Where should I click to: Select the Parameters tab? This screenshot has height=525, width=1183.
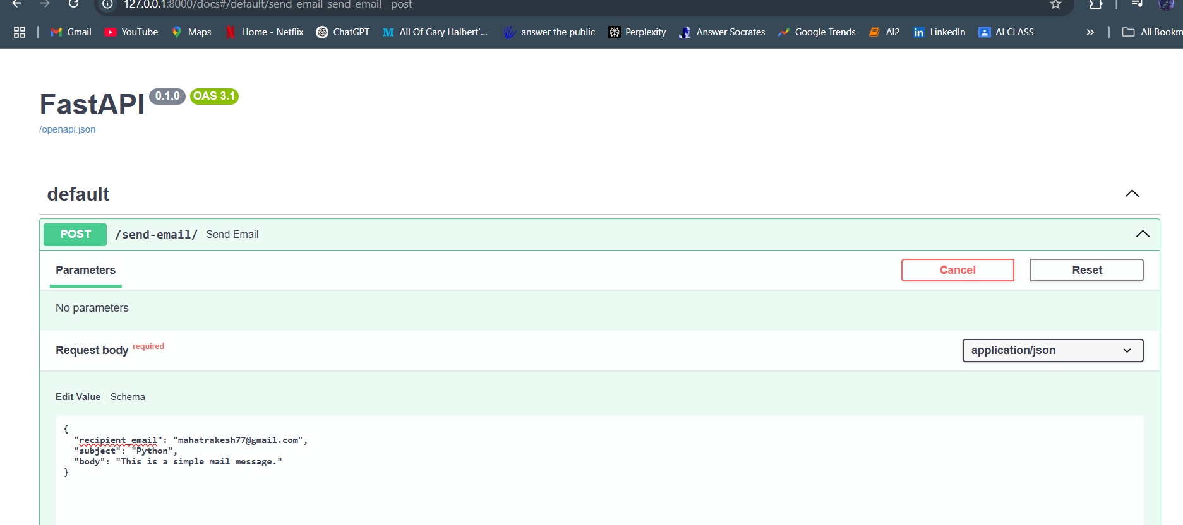(86, 270)
